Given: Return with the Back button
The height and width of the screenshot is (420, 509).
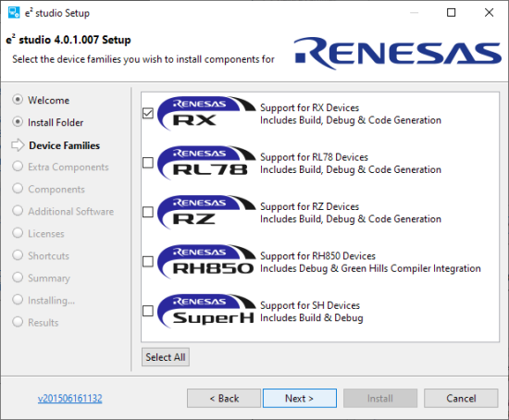Looking at the screenshot, I should 224,398.
